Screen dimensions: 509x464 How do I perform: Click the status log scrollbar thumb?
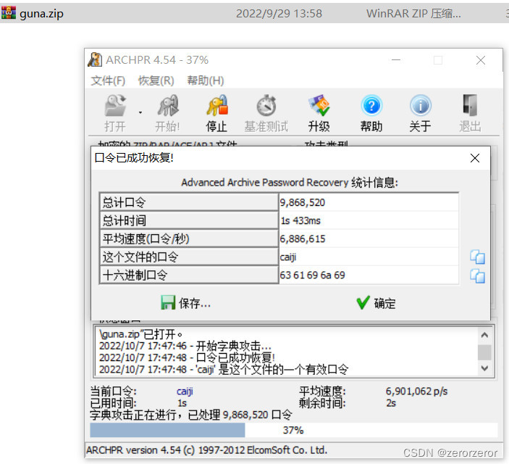coord(484,352)
